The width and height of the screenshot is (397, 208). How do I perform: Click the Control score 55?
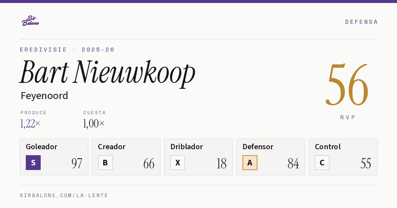pos(366,163)
